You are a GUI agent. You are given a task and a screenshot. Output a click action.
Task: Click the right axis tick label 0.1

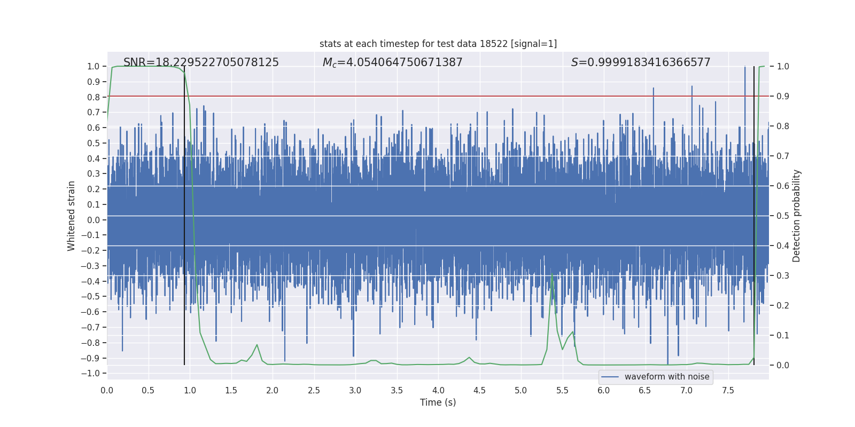pyautogui.click(x=783, y=335)
